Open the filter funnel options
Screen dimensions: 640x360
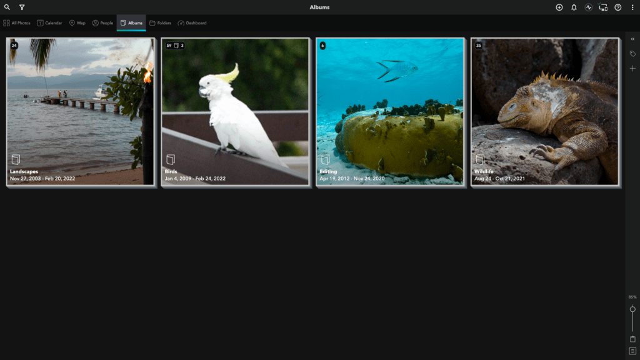coord(22,7)
